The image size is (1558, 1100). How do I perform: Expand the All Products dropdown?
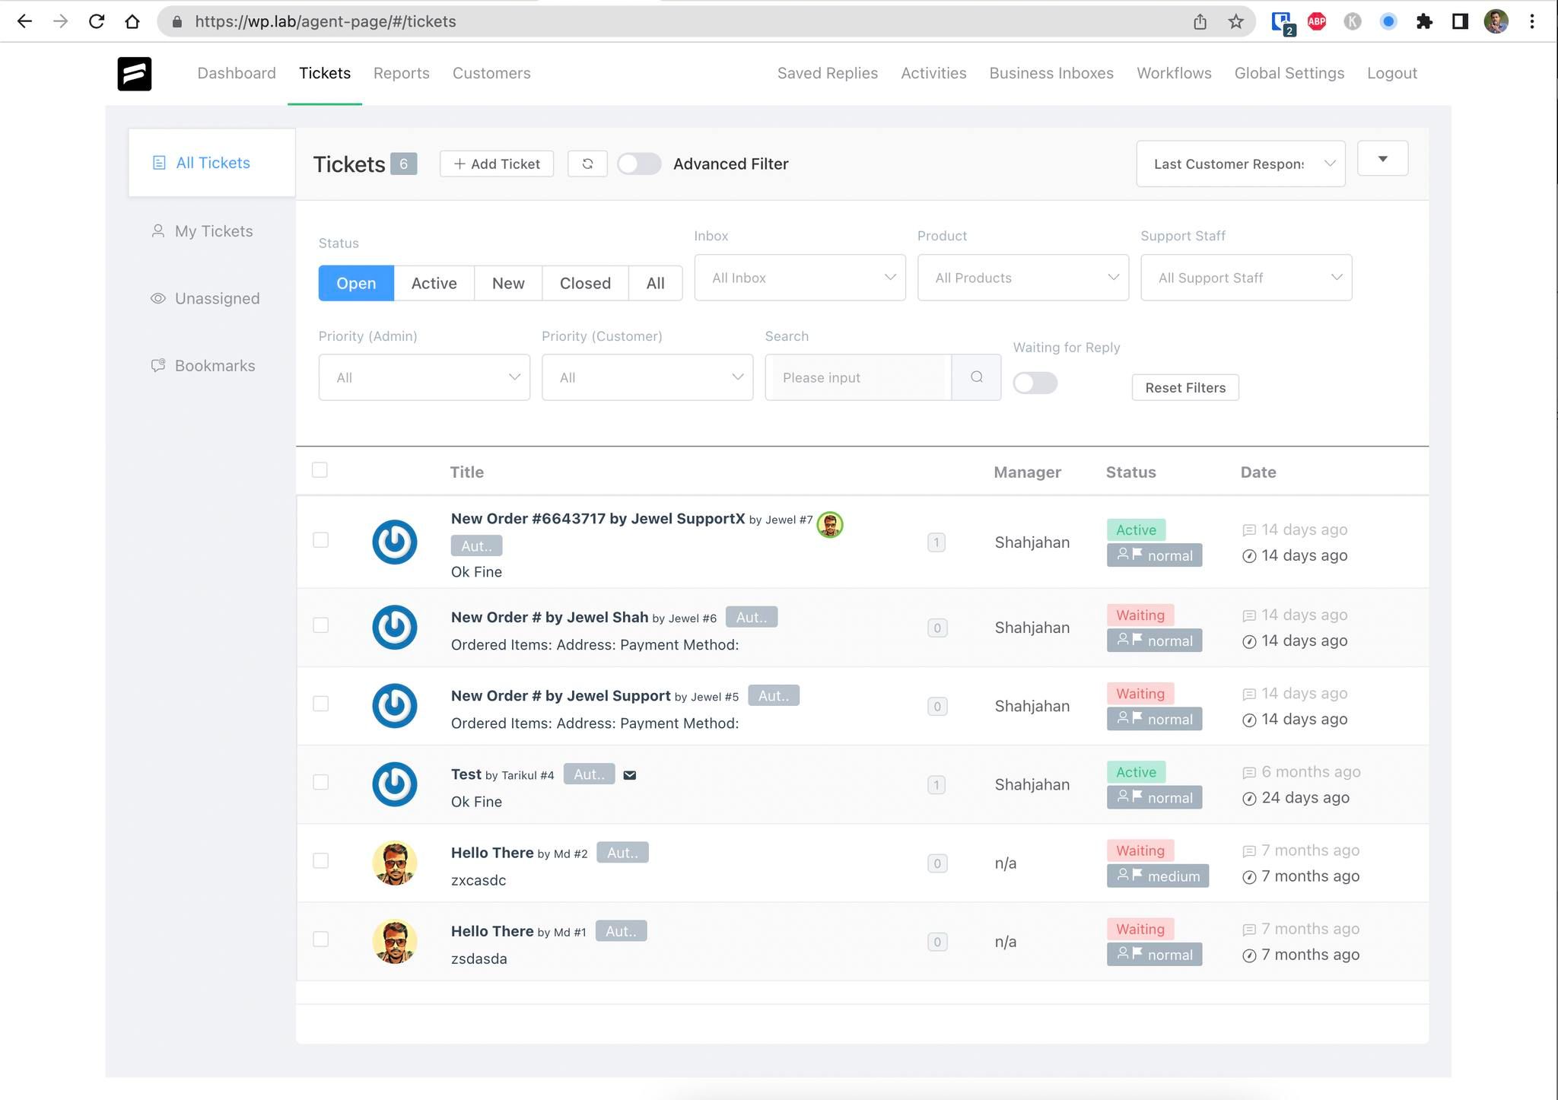1022,277
